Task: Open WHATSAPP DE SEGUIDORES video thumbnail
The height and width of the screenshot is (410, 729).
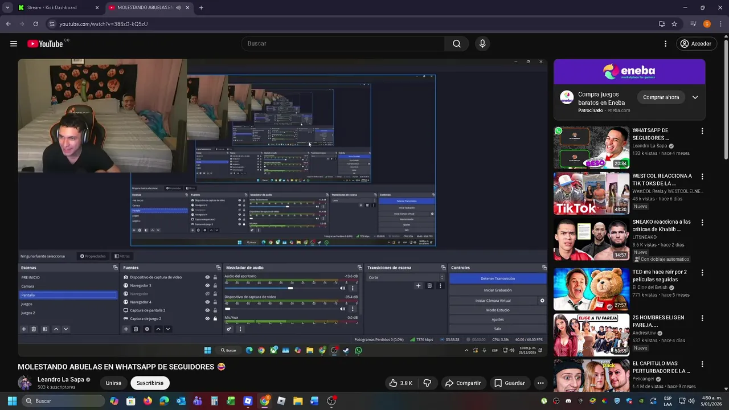Action: [591, 147]
